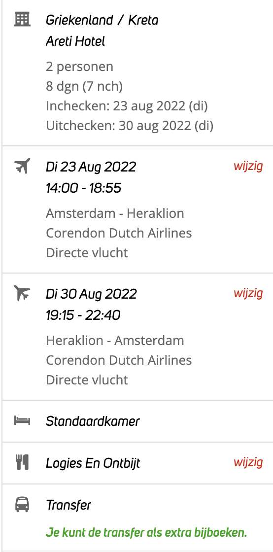Click wijzig for the 23 Aug flight

[x=248, y=166]
